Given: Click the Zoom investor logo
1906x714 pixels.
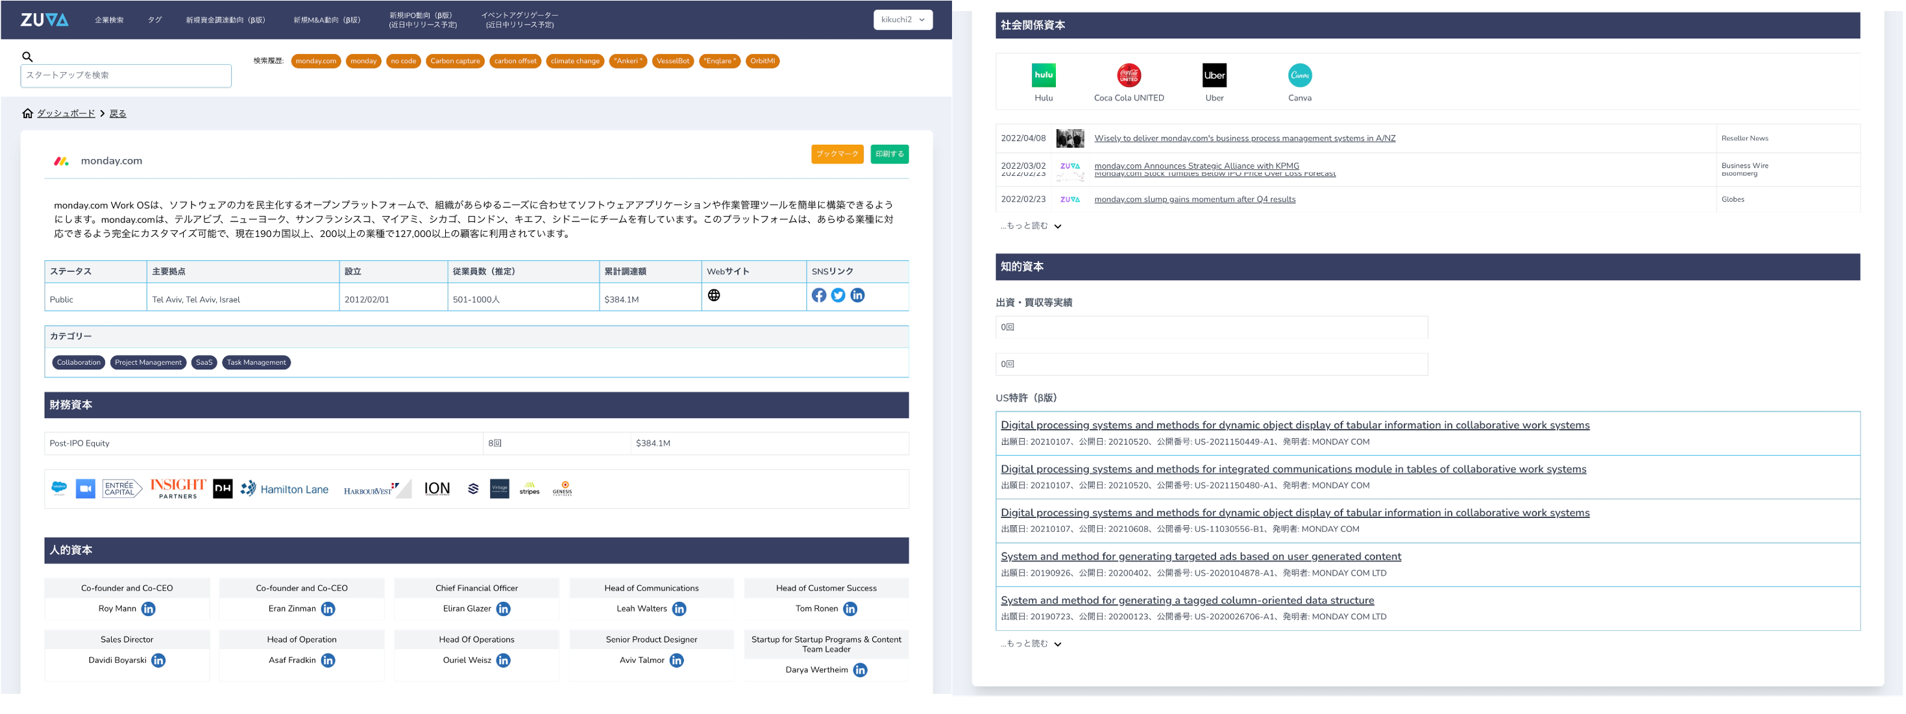Looking at the screenshot, I should 86,489.
